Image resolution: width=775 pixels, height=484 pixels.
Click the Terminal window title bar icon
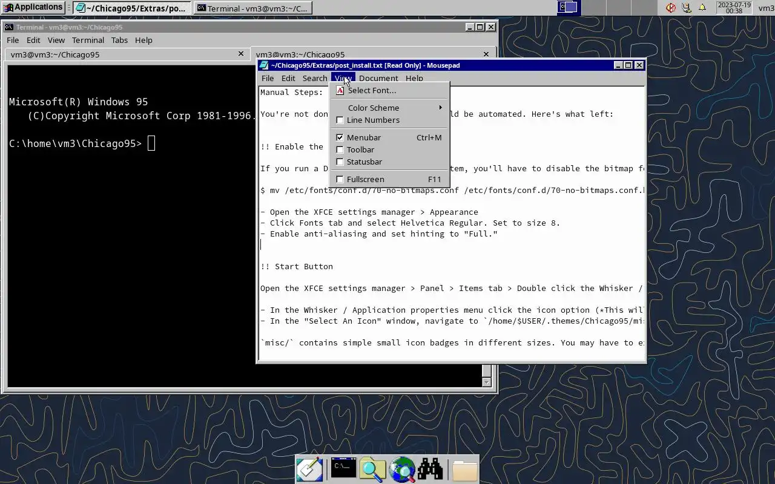(x=8, y=27)
